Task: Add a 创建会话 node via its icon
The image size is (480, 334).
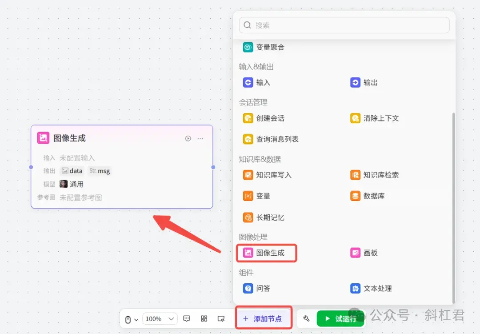Action: click(248, 118)
